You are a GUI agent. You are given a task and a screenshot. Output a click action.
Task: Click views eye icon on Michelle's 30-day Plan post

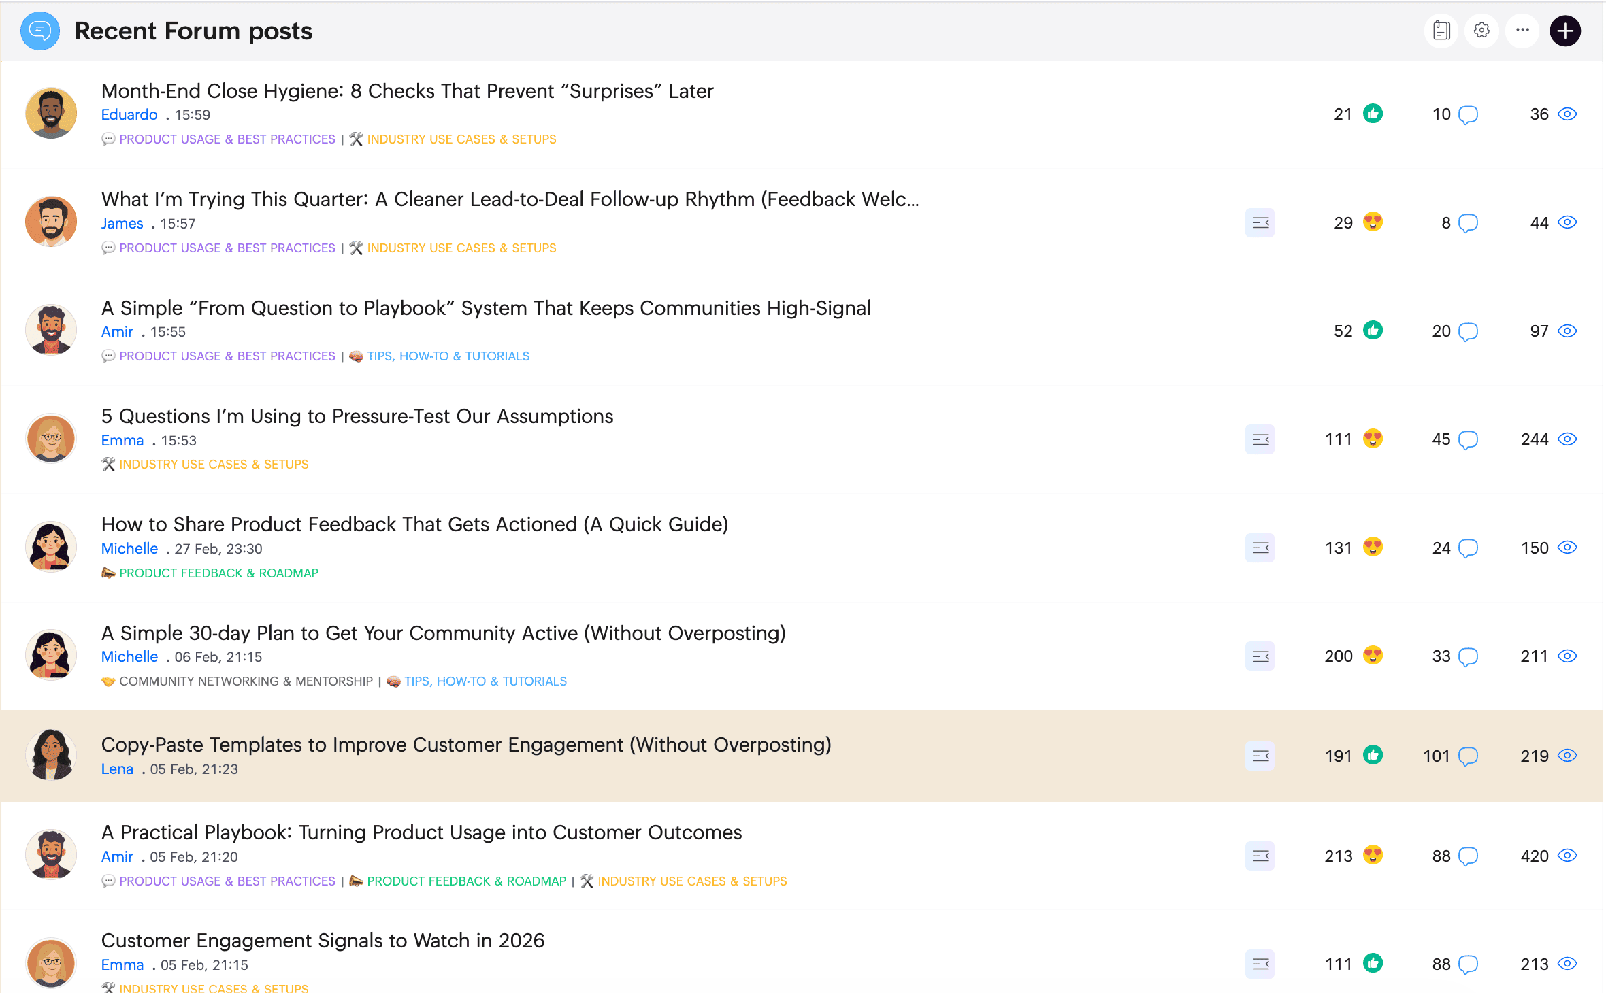[1567, 656]
